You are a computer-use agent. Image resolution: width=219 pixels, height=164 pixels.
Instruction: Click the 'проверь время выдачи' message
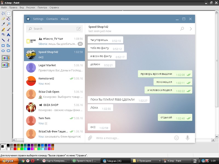coord(165,74)
